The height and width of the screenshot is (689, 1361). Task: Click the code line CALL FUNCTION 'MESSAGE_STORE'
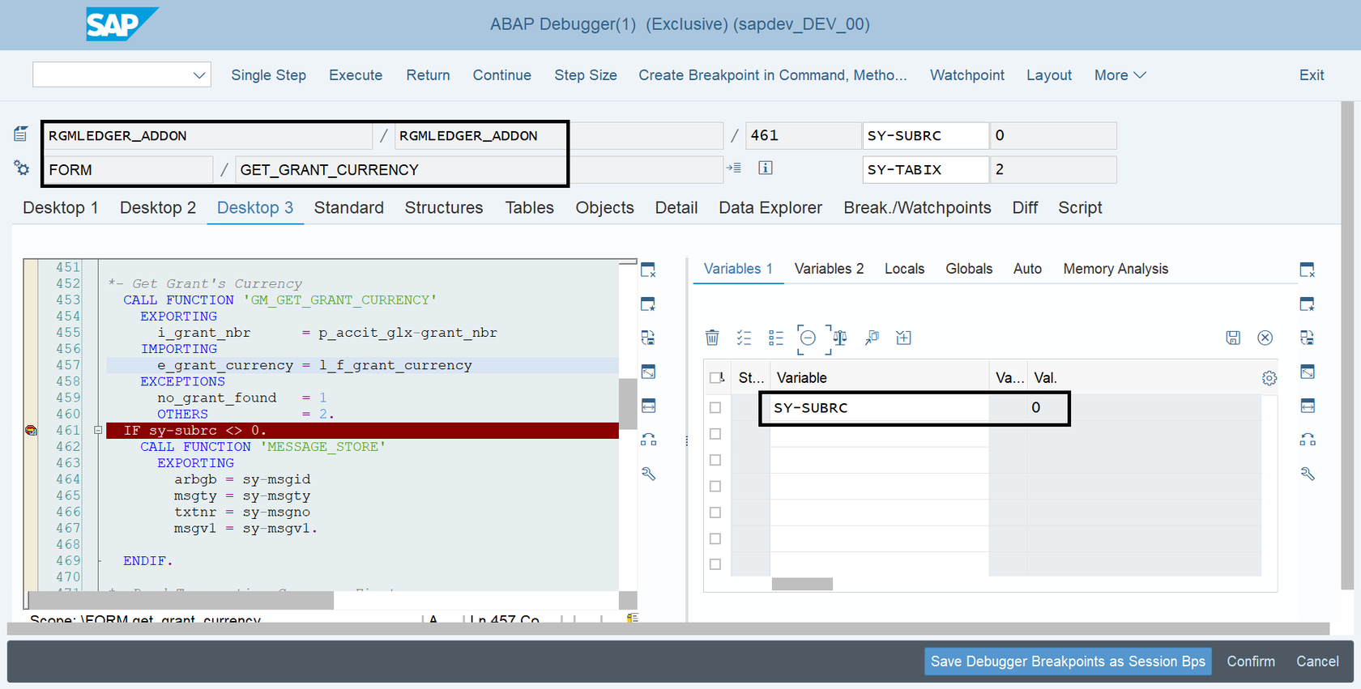[262, 447]
